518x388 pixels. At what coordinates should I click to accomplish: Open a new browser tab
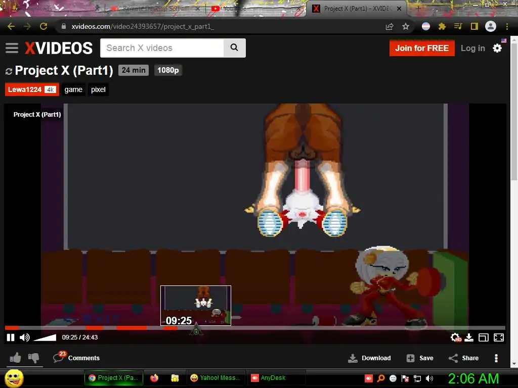[x=418, y=9]
